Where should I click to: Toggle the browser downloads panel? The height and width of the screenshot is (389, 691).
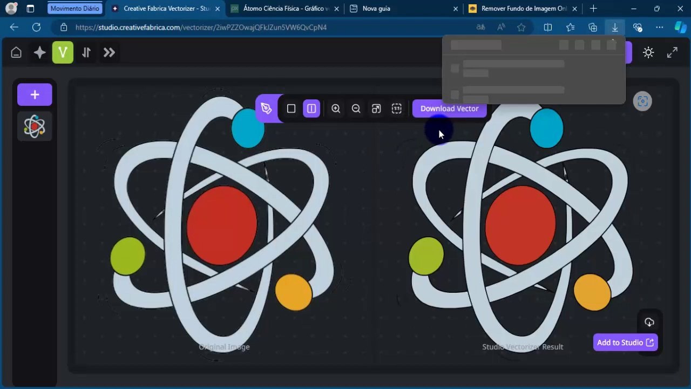tap(615, 28)
